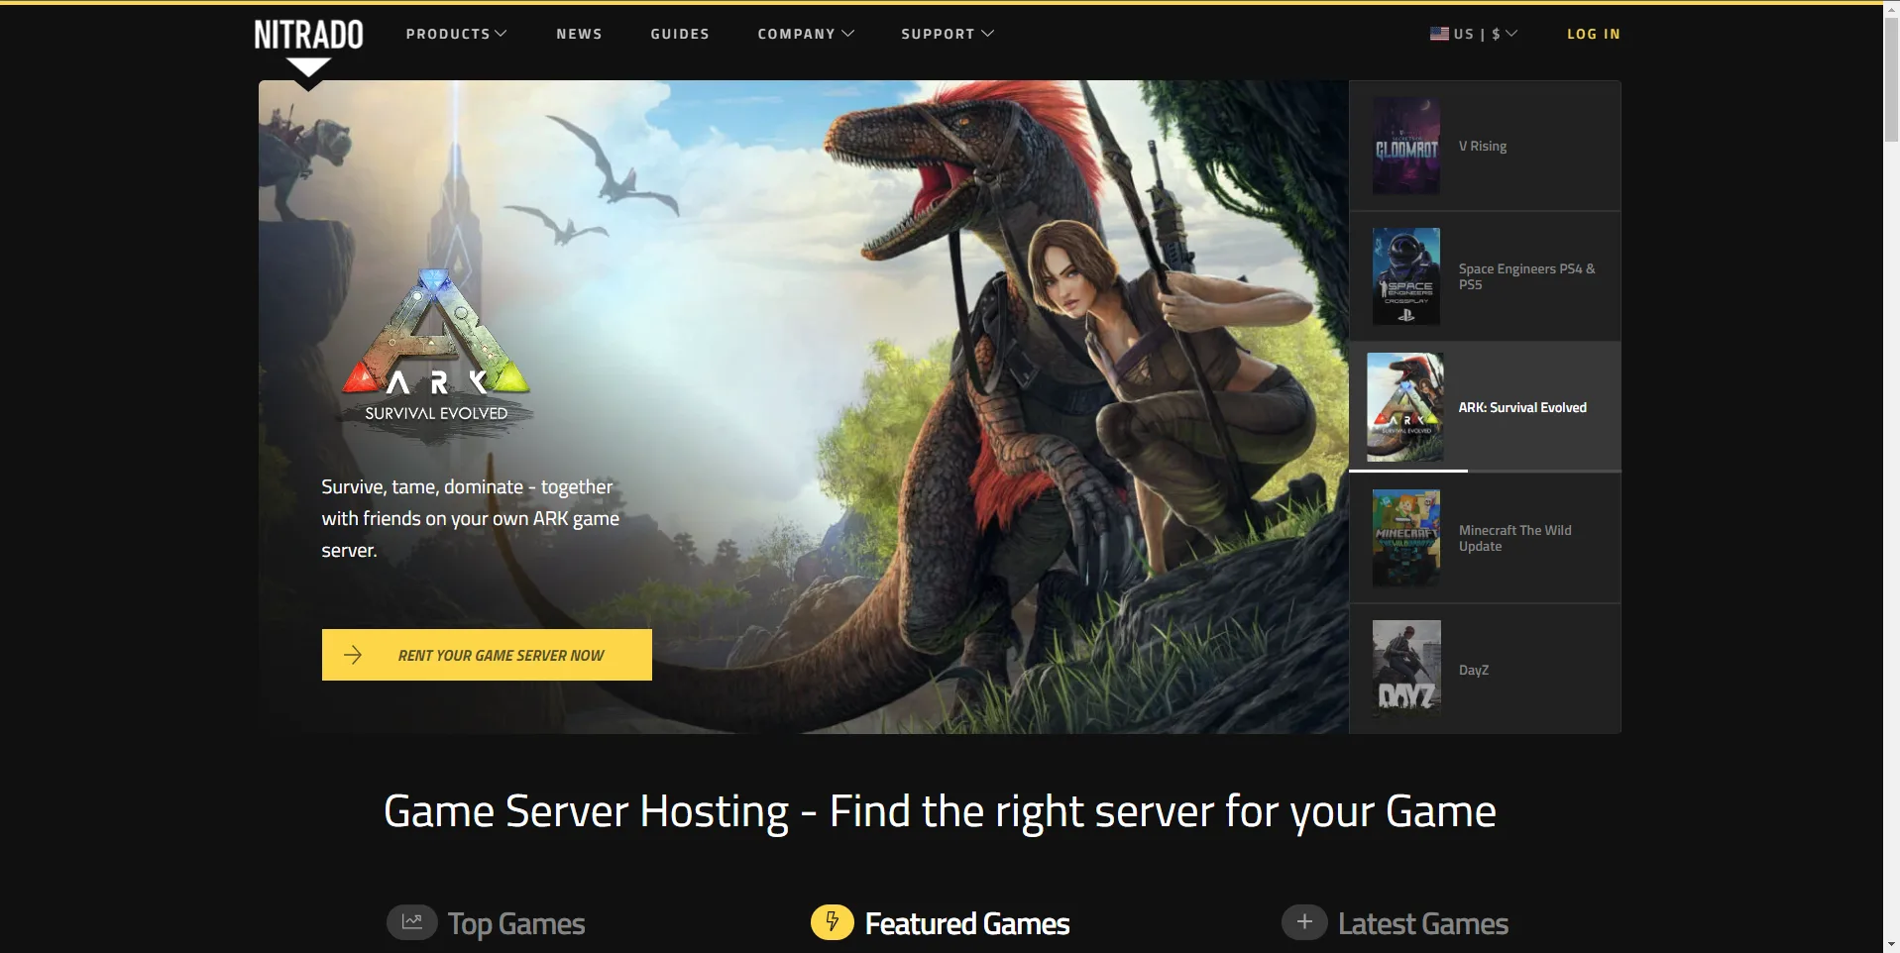1900x953 pixels.
Task: Select Space Engineers PS4 & PS5 label
Action: (1527, 276)
